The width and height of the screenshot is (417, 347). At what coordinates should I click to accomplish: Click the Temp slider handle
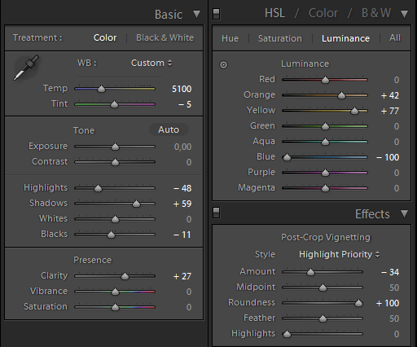101,89
